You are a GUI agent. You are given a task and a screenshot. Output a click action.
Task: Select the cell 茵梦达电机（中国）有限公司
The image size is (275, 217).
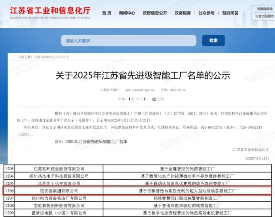59,213
